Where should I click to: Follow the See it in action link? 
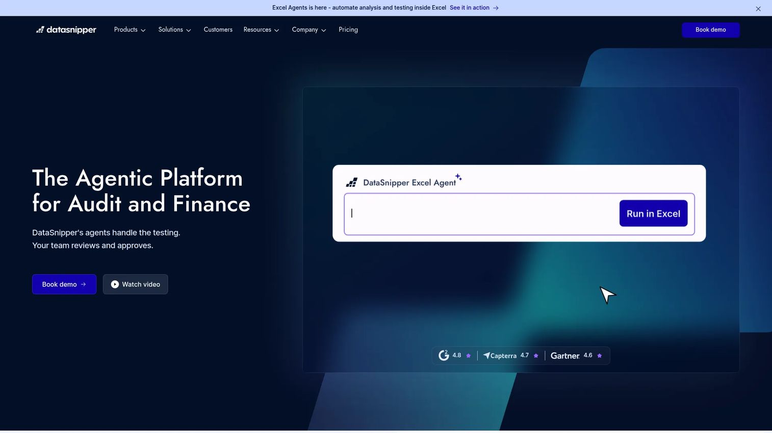click(x=470, y=8)
